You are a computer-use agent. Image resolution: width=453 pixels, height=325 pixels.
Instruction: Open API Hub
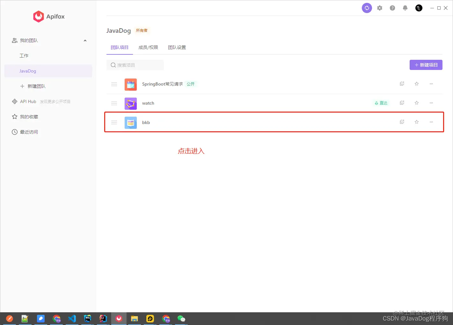pyautogui.click(x=28, y=101)
